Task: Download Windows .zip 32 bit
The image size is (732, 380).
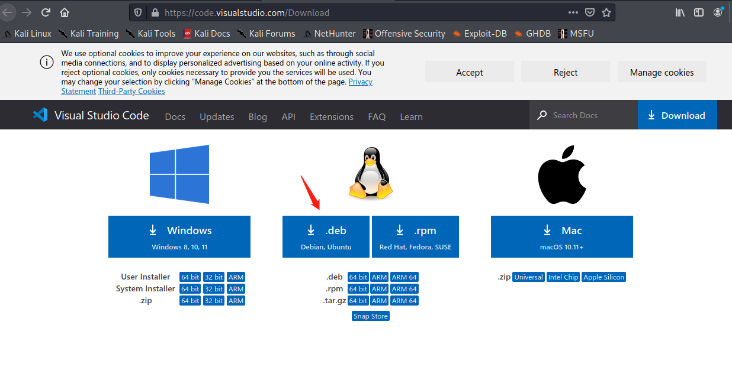Action: (x=214, y=301)
